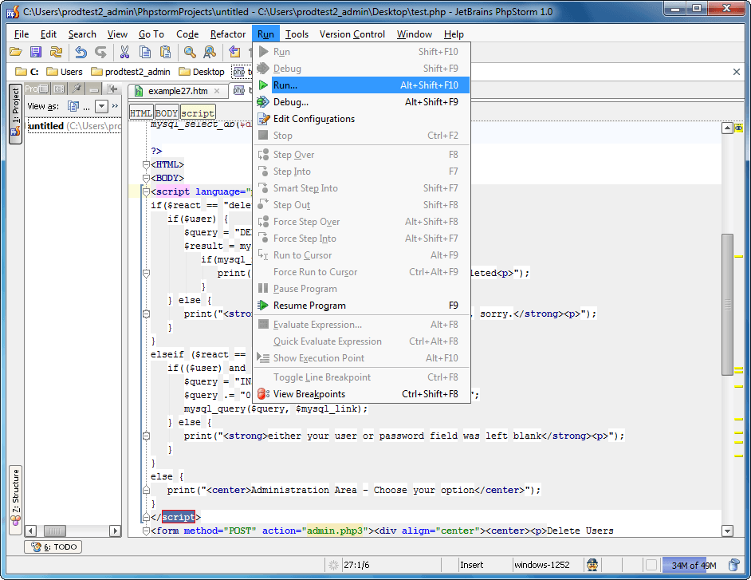Click the Debug... bug icon

[x=263, y=101]
